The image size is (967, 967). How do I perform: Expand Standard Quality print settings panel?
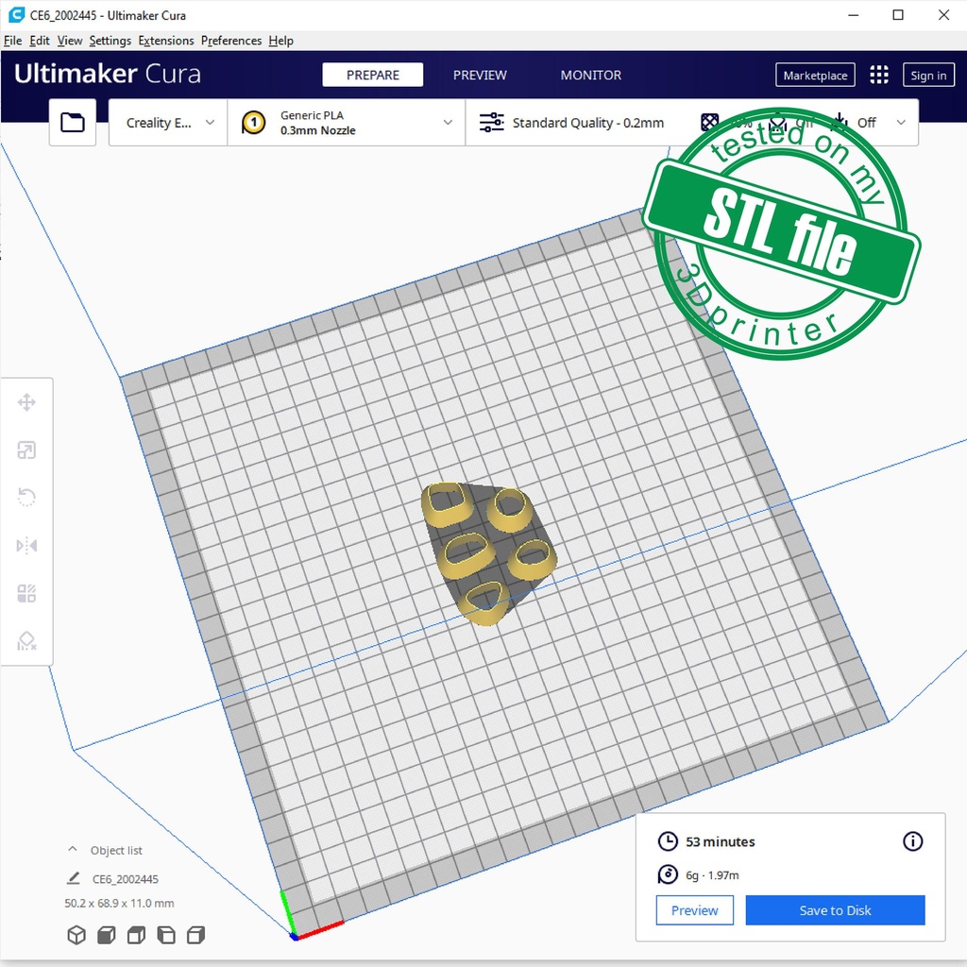pos(585,123)
